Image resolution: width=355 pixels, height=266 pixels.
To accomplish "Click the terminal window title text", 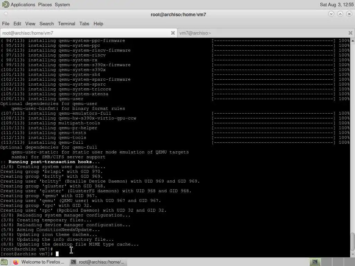I will 179,15.
